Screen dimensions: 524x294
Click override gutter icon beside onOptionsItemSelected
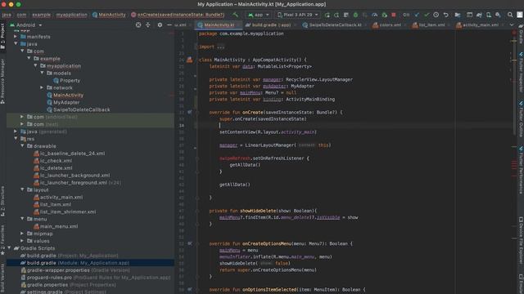pyautogui.click(x=189, y=290)
